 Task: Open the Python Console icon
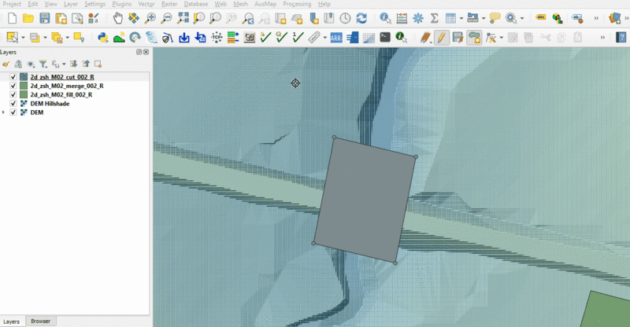[x=102, y=37]
